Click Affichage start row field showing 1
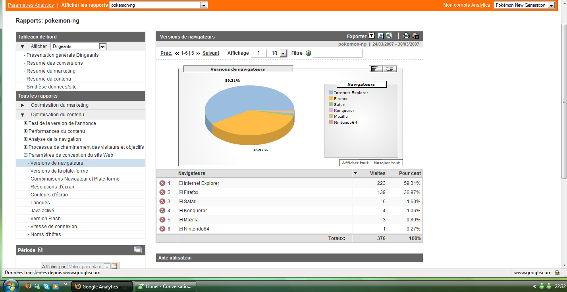Image resolution: width=567 pixels, height=292 pixels. (259, 53)
